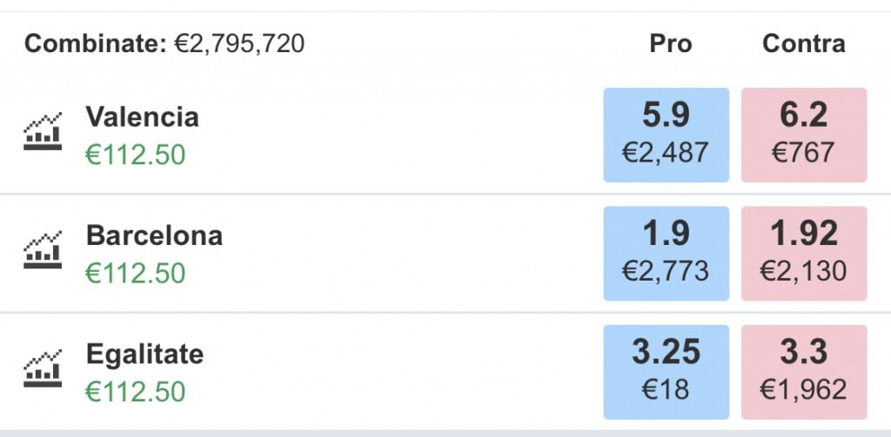Image resolution: width=891 pixels, height=437 pixels.
Task: Select the Egalitate selection name
Action: pos(144,354)
